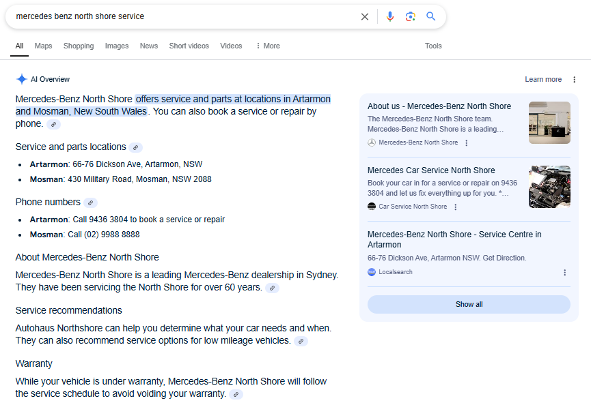This screenshot has width=591, height=405.
Task: Click the Localsearch source favicon
Action: [x=372, y=272]
